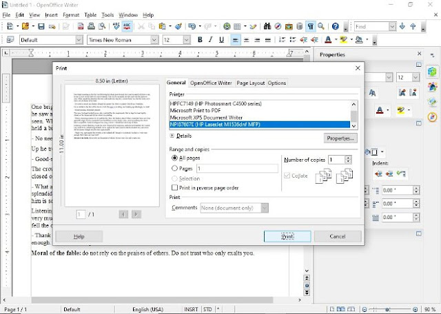
Task: Select HP Photosmart C4500 series printer
Action: pos(260,103)
